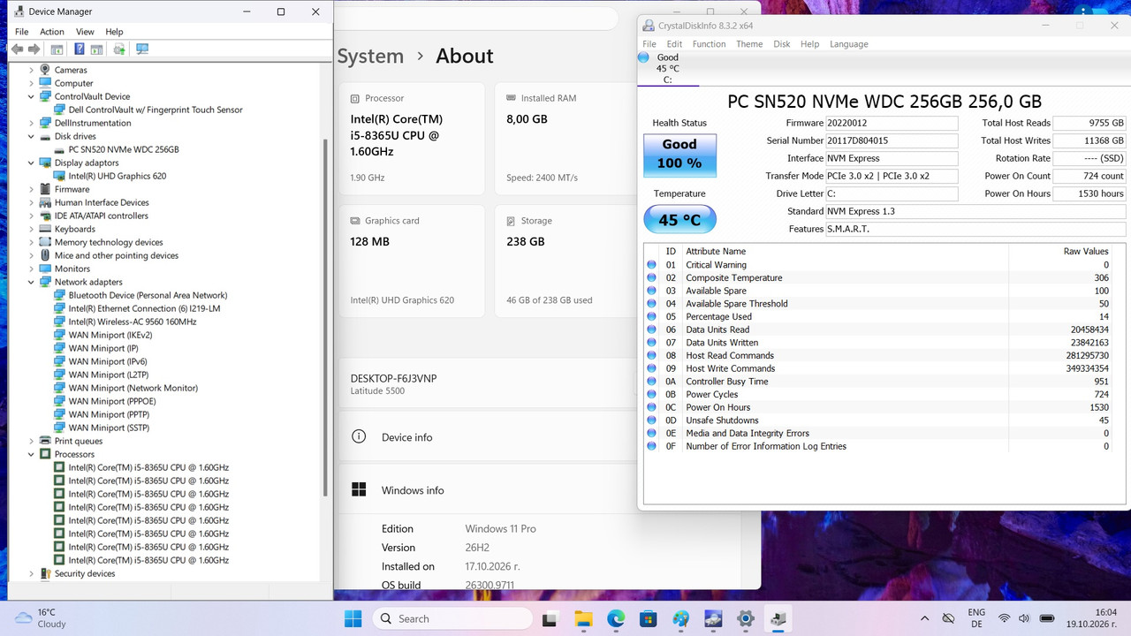Viewport: 1131px width, 636px height.
Task: Collapse the Processors tree node
Action: 32,454
